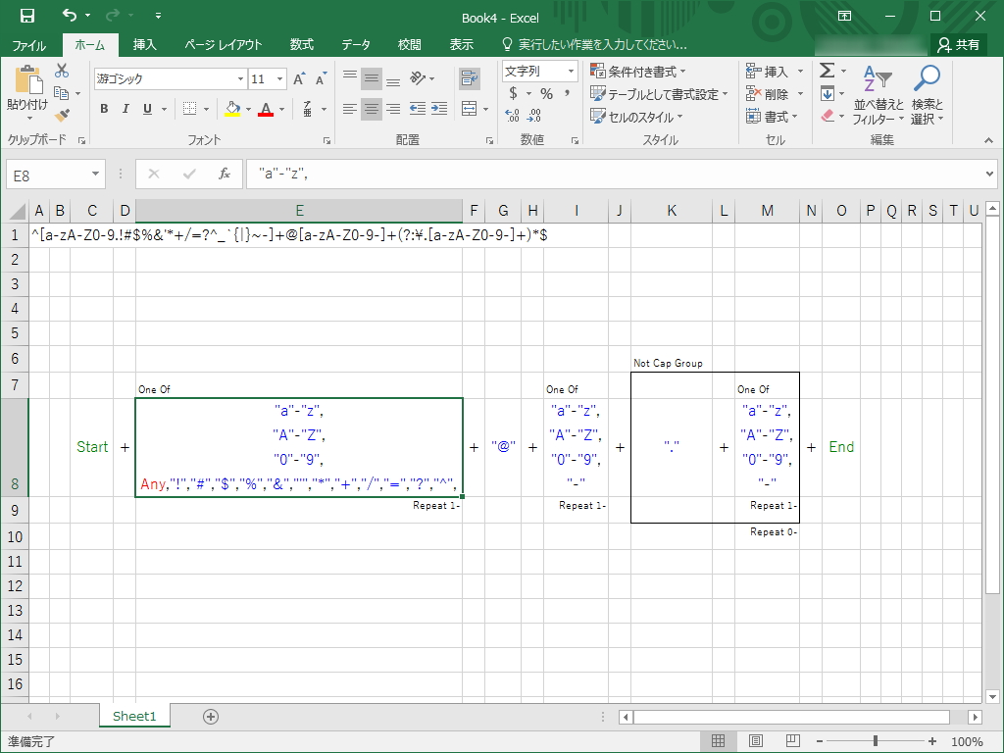Copy selection with the copy icon

click(x=62, y=93)
